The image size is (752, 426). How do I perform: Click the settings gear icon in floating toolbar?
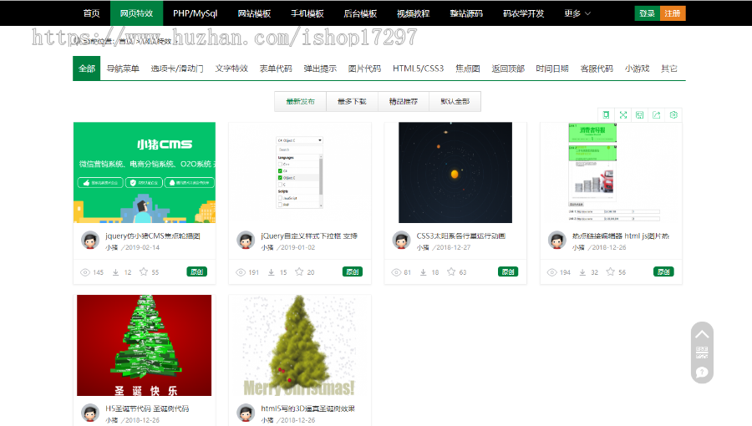(x=674, y=114)
